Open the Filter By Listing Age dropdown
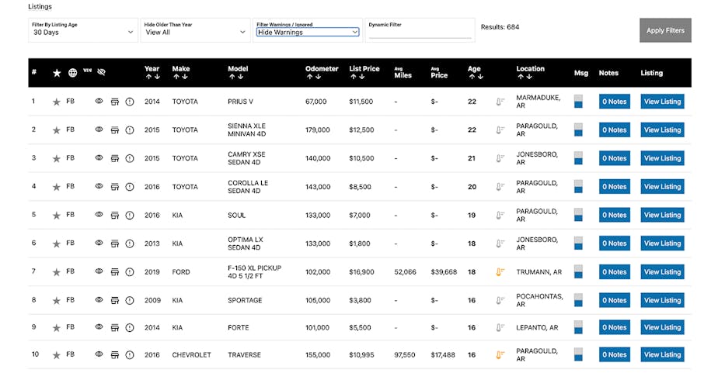This screenshot has width=718, height=373. tap(82, 33)
